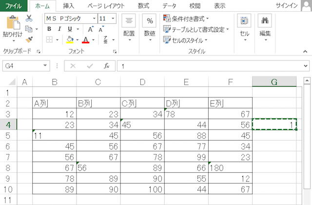Screen dimensions: 312x205
Task: Open conditional formatting (条件付き書式)
Action: [x=186, y=19]
